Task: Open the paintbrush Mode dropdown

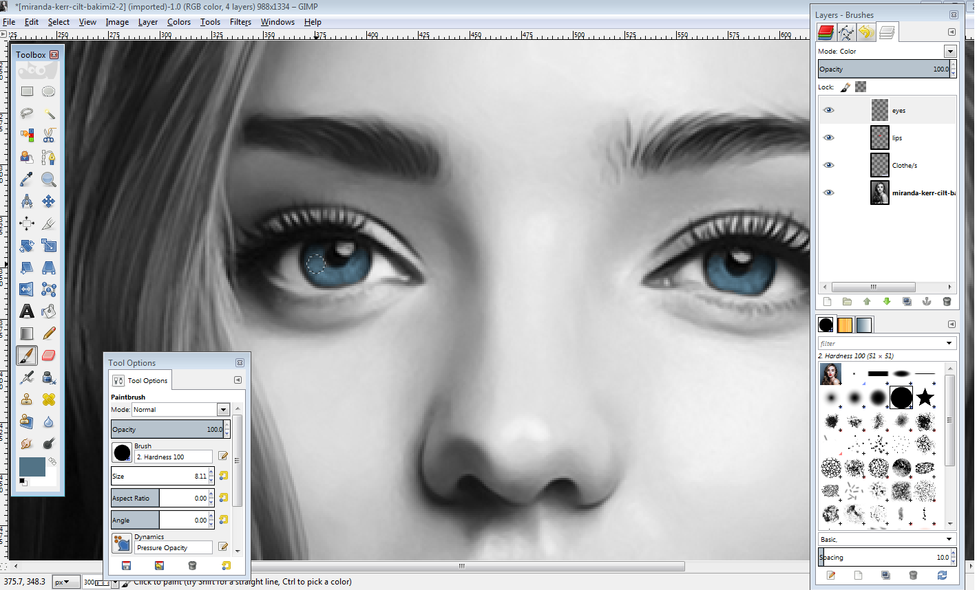Action: tap(222, 408)
